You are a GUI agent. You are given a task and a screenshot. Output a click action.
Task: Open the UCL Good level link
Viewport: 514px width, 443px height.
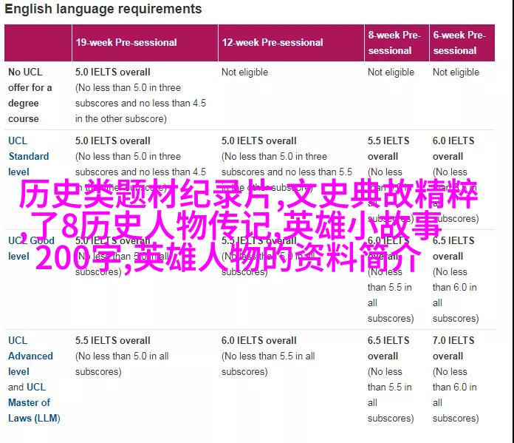pos(31,248)
